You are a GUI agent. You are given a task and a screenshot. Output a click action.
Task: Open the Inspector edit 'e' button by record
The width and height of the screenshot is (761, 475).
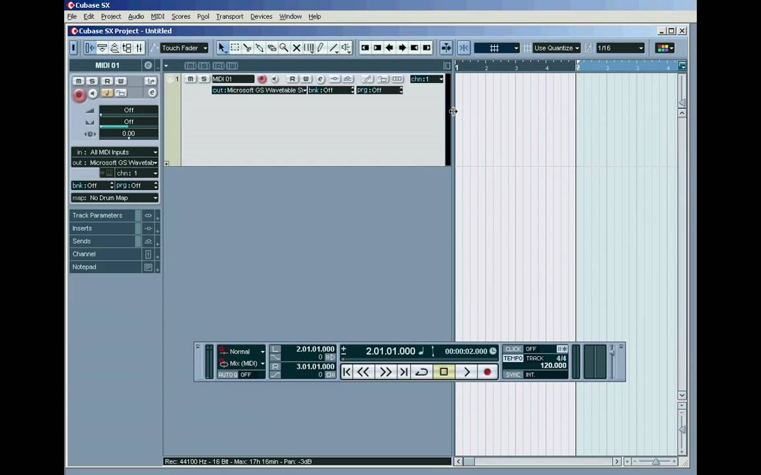click(152, 92)
